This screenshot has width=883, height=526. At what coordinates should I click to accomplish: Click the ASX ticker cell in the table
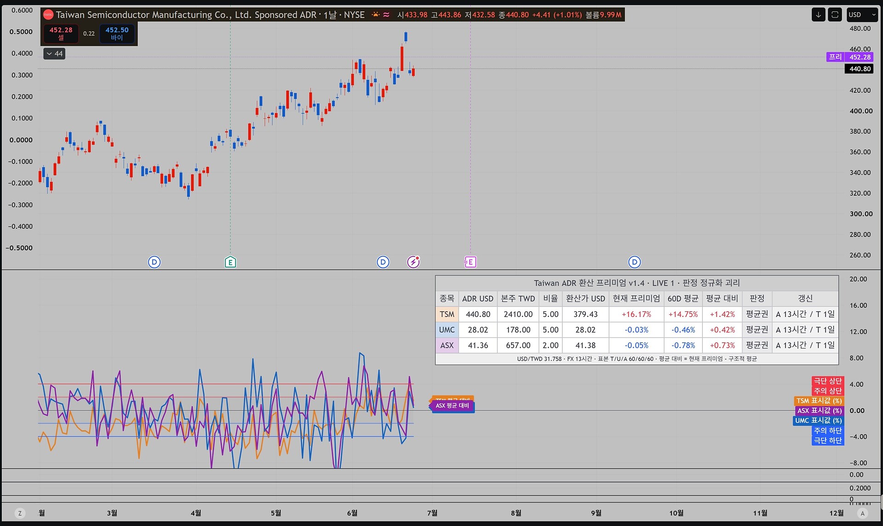[x=447, y=345]
